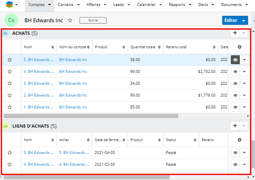Open actions dropdown for Achats row $1,779.00
This screenshot has height=180, width=255.
[244, 95]
